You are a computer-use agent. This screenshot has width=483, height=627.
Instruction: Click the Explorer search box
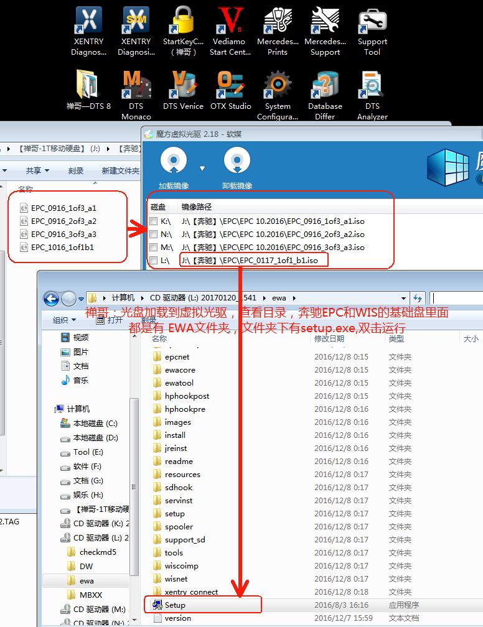pyautogui.click(x=456, y=299)
